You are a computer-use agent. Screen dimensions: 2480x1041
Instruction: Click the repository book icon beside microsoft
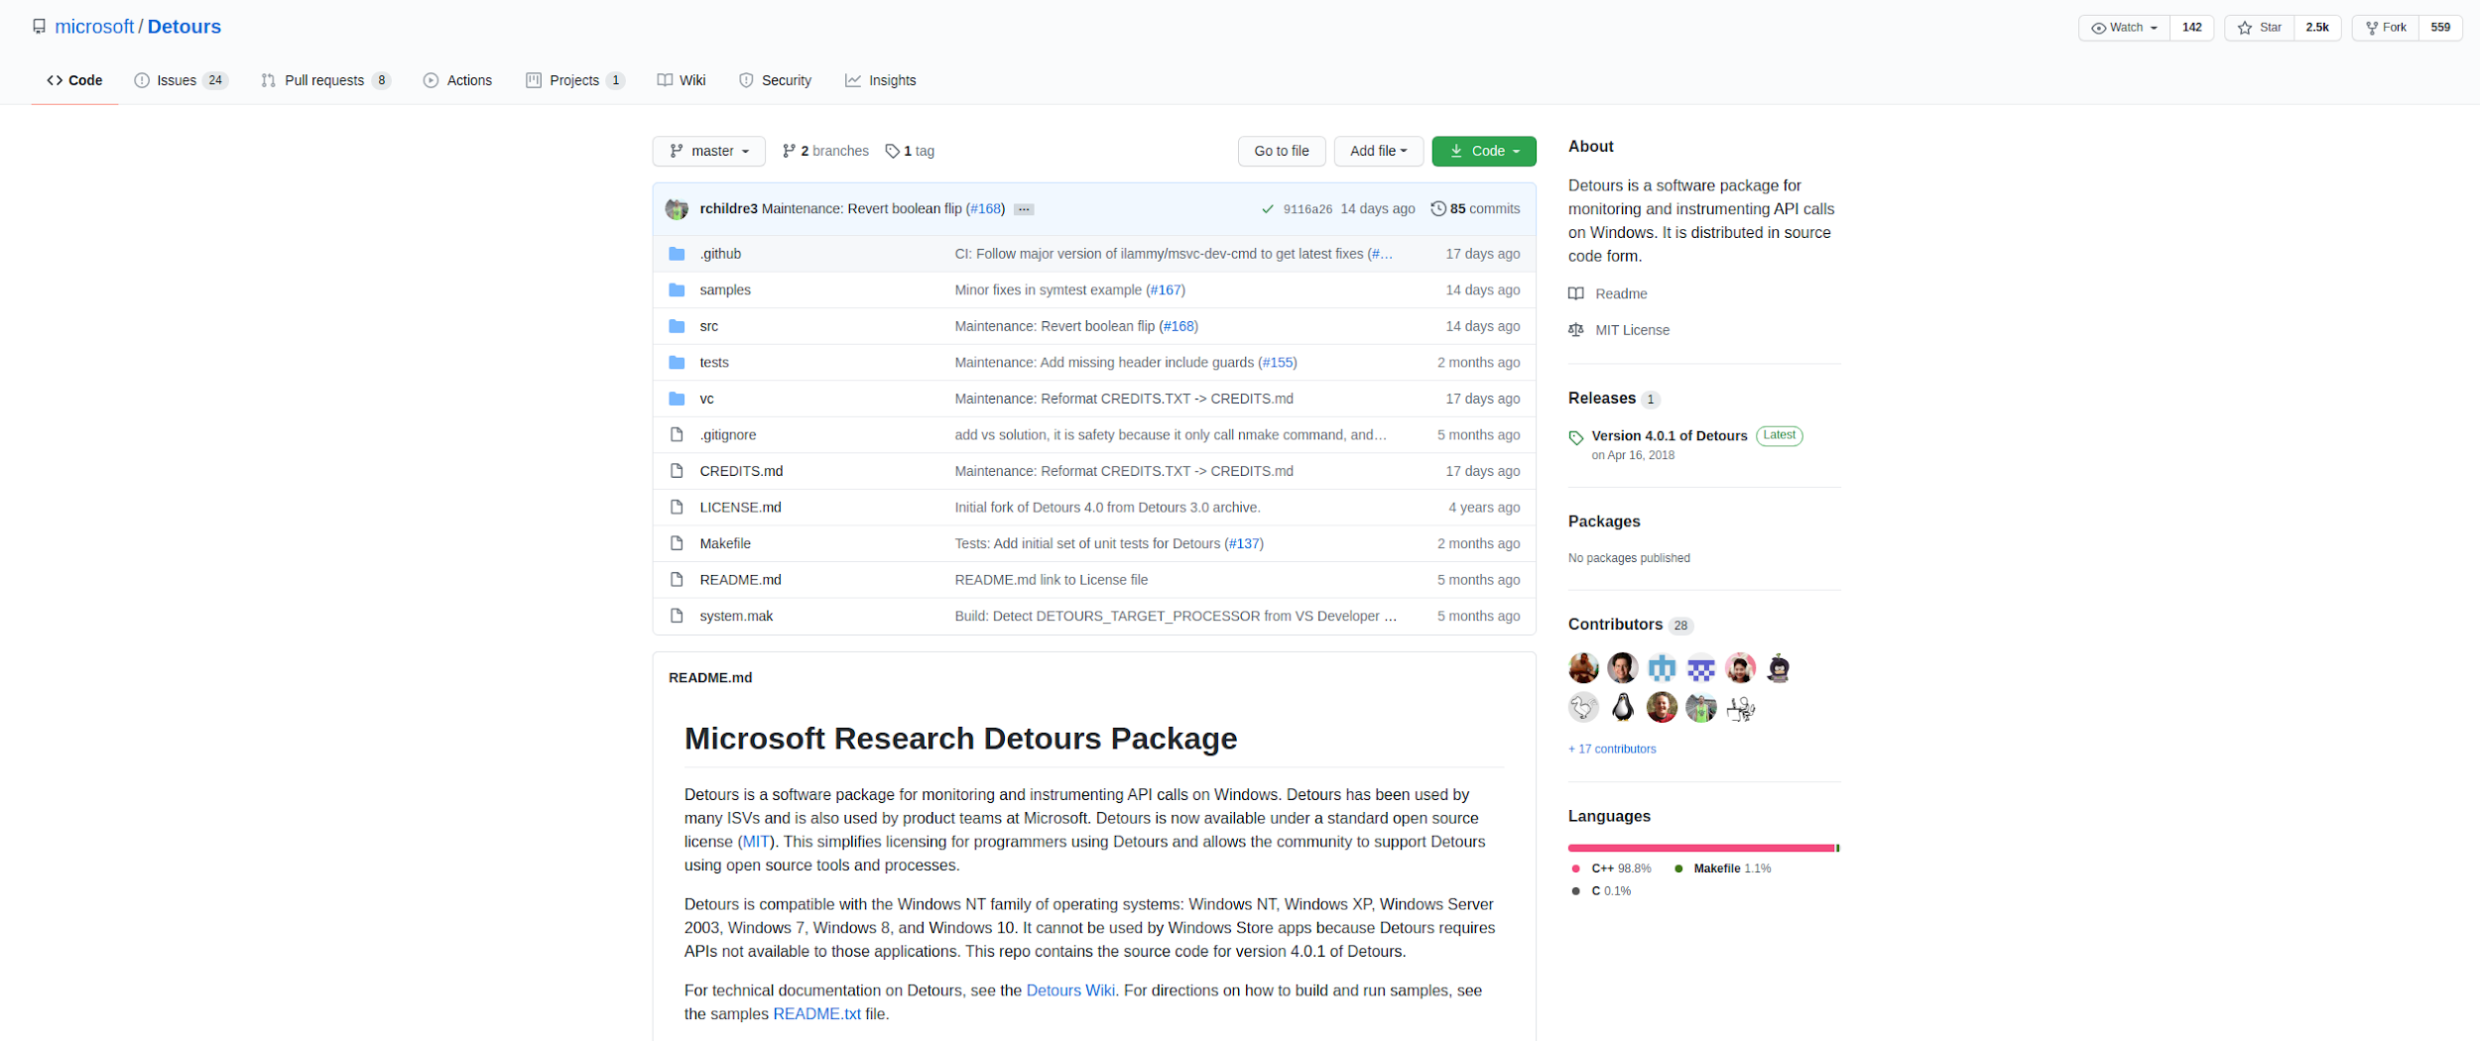coord(39,27)
